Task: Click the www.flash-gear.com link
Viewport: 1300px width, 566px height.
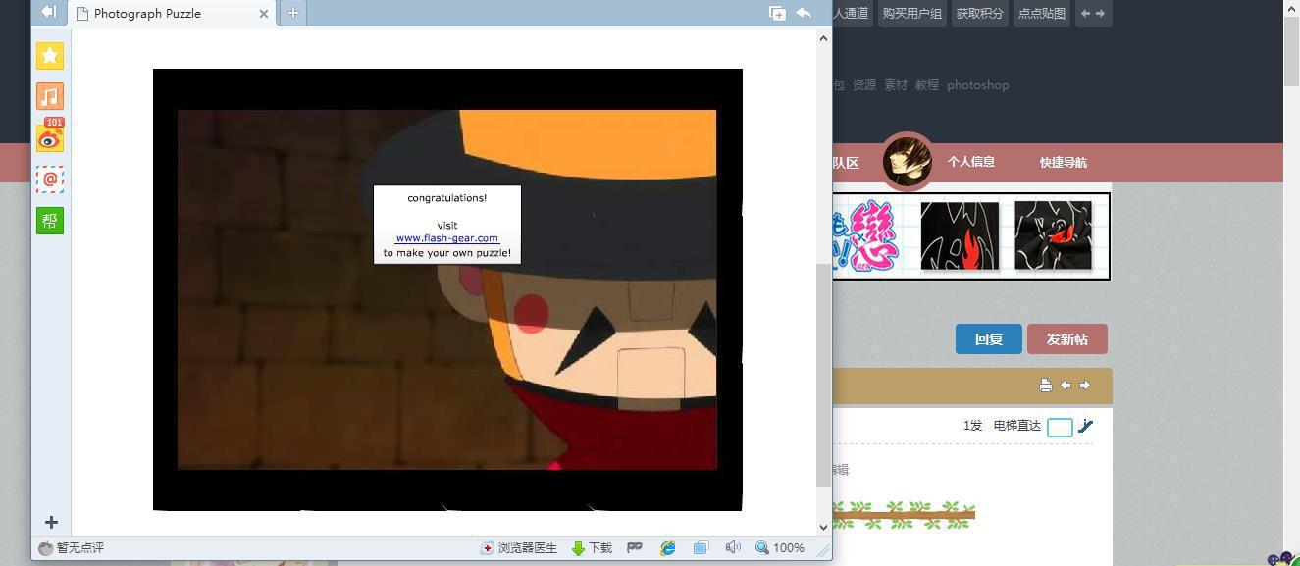Action: [x=446, y=238]
